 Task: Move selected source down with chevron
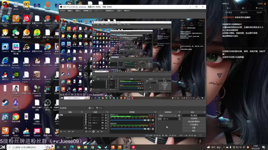102,131
